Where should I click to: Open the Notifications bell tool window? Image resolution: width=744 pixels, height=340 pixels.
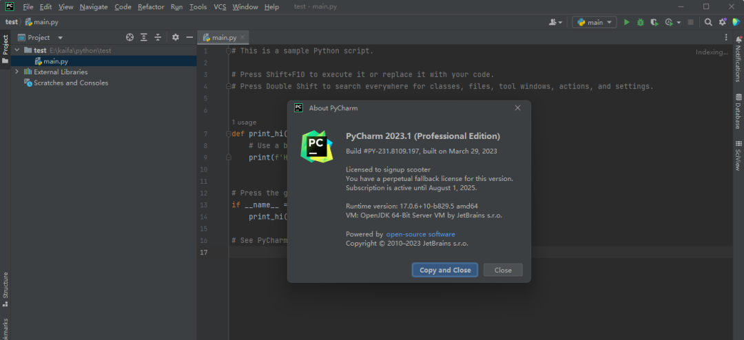click(x=738, y=59)
